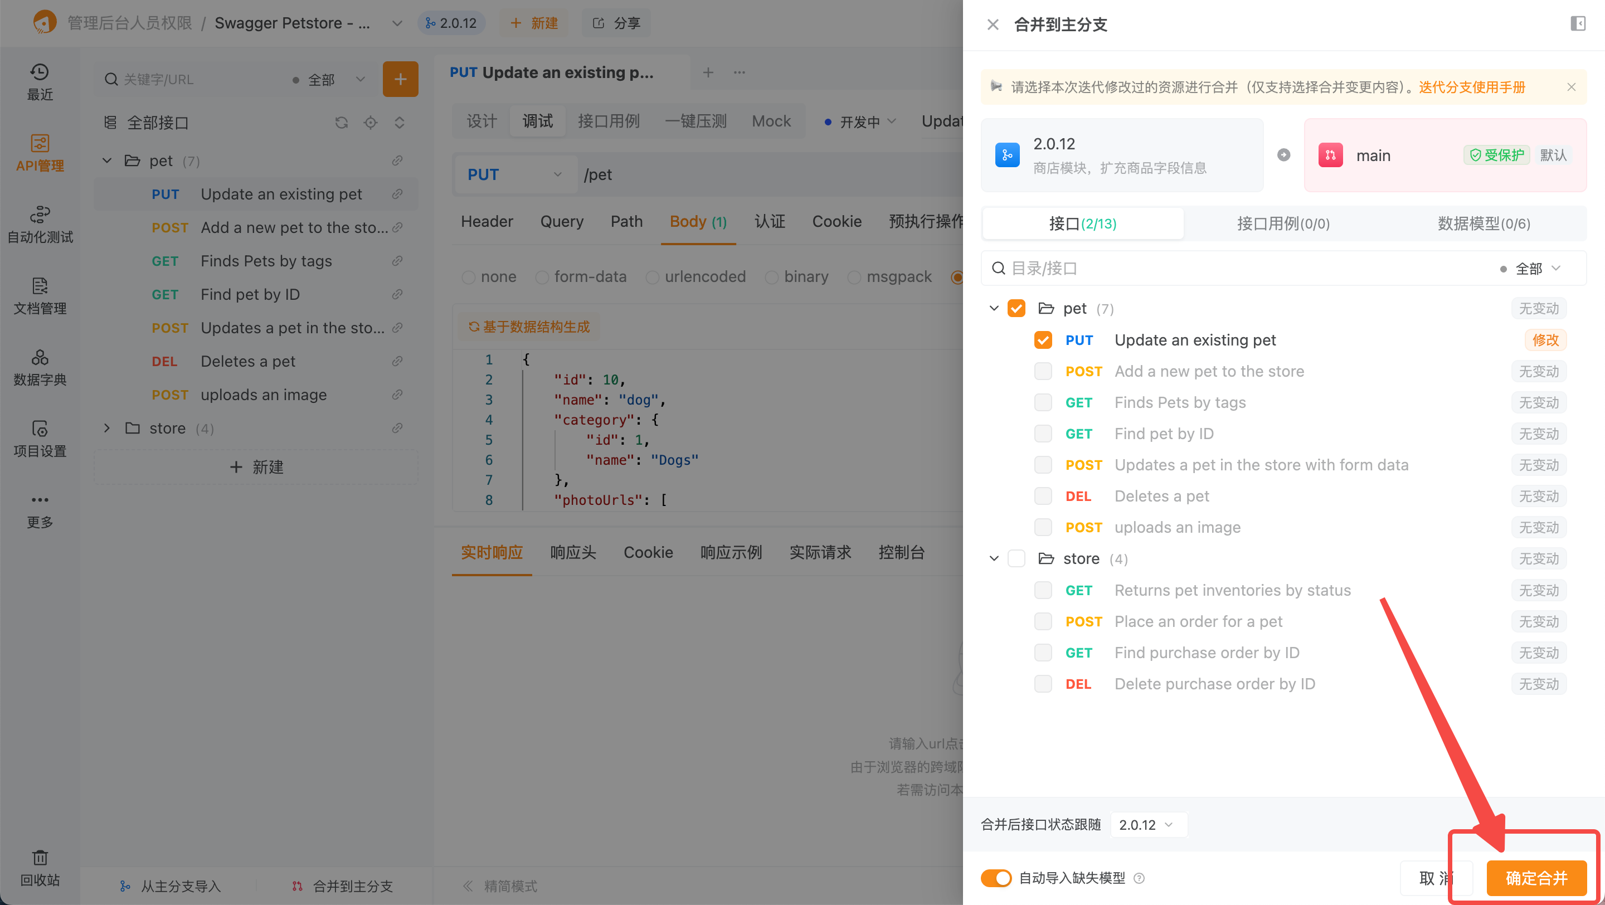Close the 合并到主分支 panel with X
The height and width of the screenshot is (905, 1605).
coord(993,25)
